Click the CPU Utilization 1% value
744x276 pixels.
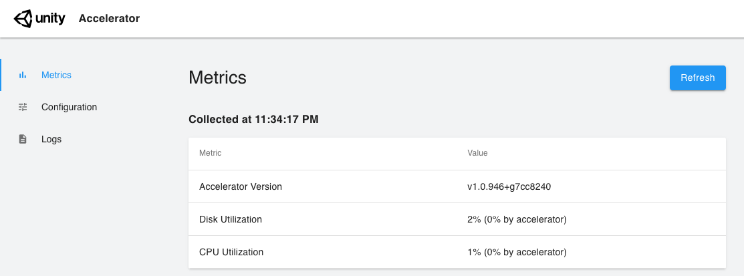point(517,253)
